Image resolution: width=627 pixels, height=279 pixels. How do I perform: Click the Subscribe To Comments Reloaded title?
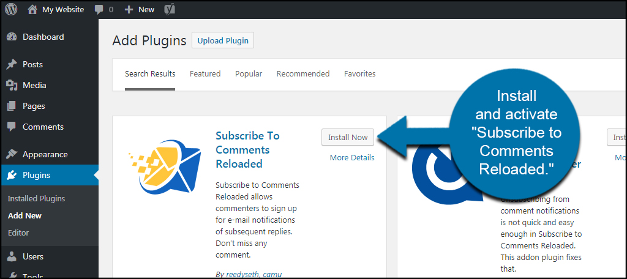pos(247,150)
